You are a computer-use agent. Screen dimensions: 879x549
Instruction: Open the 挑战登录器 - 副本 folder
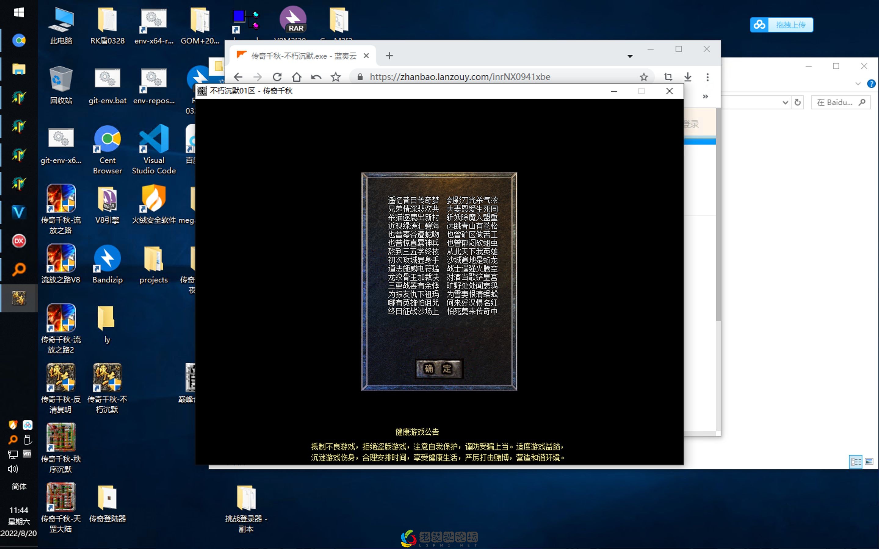click(246, 508)
